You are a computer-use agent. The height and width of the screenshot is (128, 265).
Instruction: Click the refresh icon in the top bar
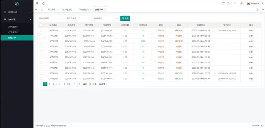pos(44,3)
